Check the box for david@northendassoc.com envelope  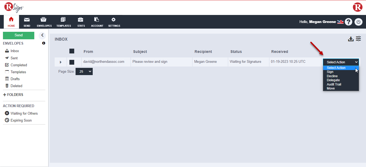tap(72, 62)
